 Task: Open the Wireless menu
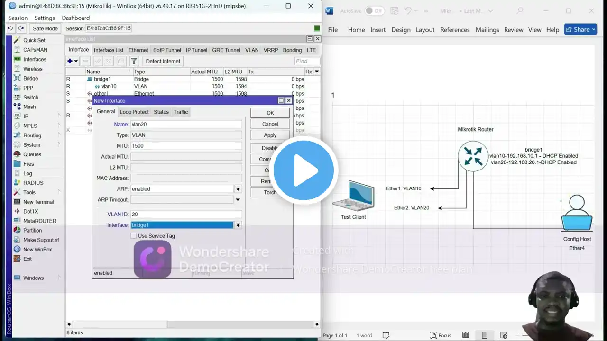[x=33, y=69]
